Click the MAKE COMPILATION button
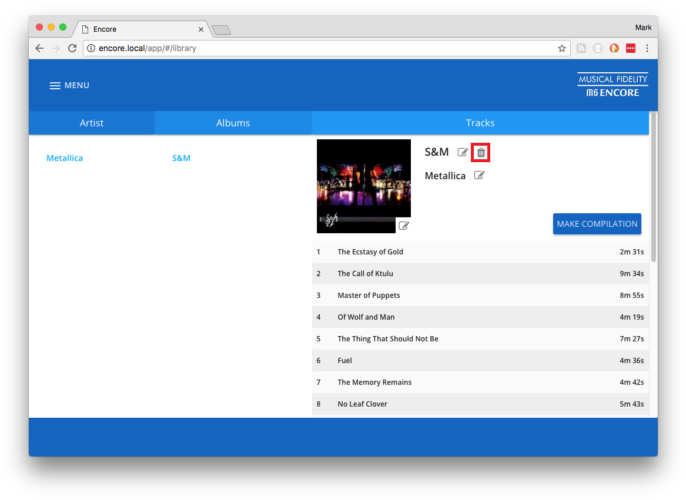This screenshot has height=500, width=686. [x=597, y=224]
